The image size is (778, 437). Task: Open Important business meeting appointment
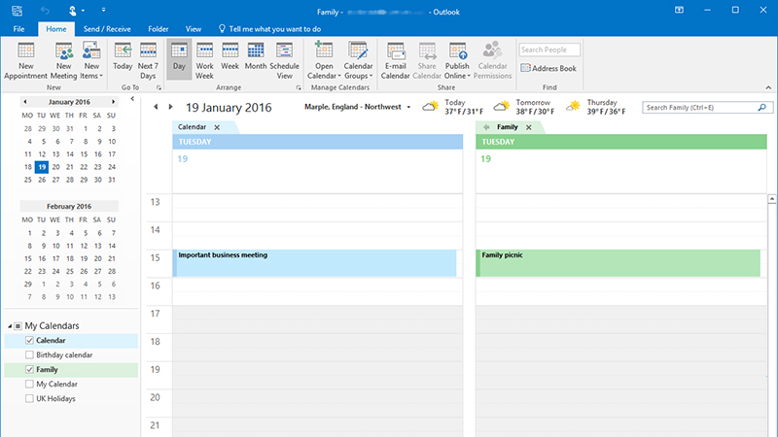[314, 263]
